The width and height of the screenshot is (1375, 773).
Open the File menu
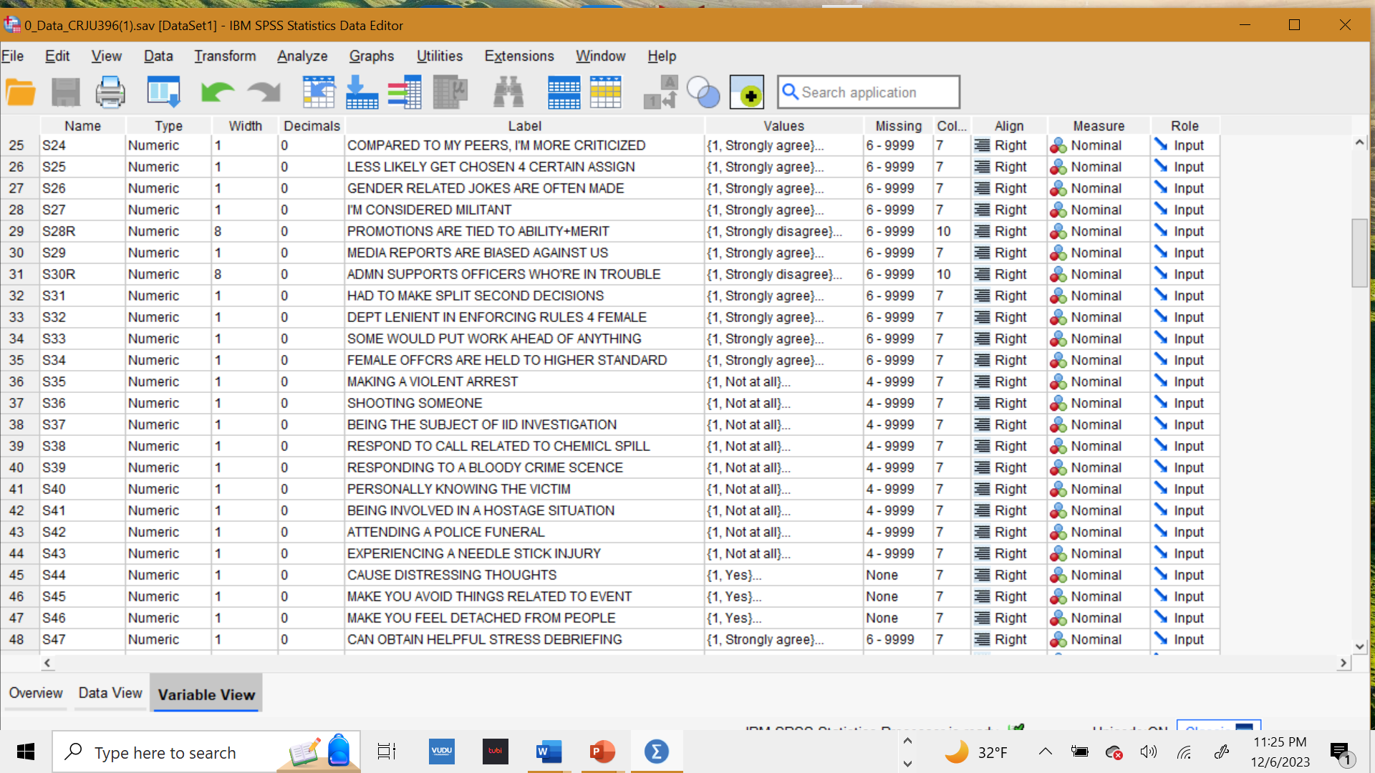[12, 56]
